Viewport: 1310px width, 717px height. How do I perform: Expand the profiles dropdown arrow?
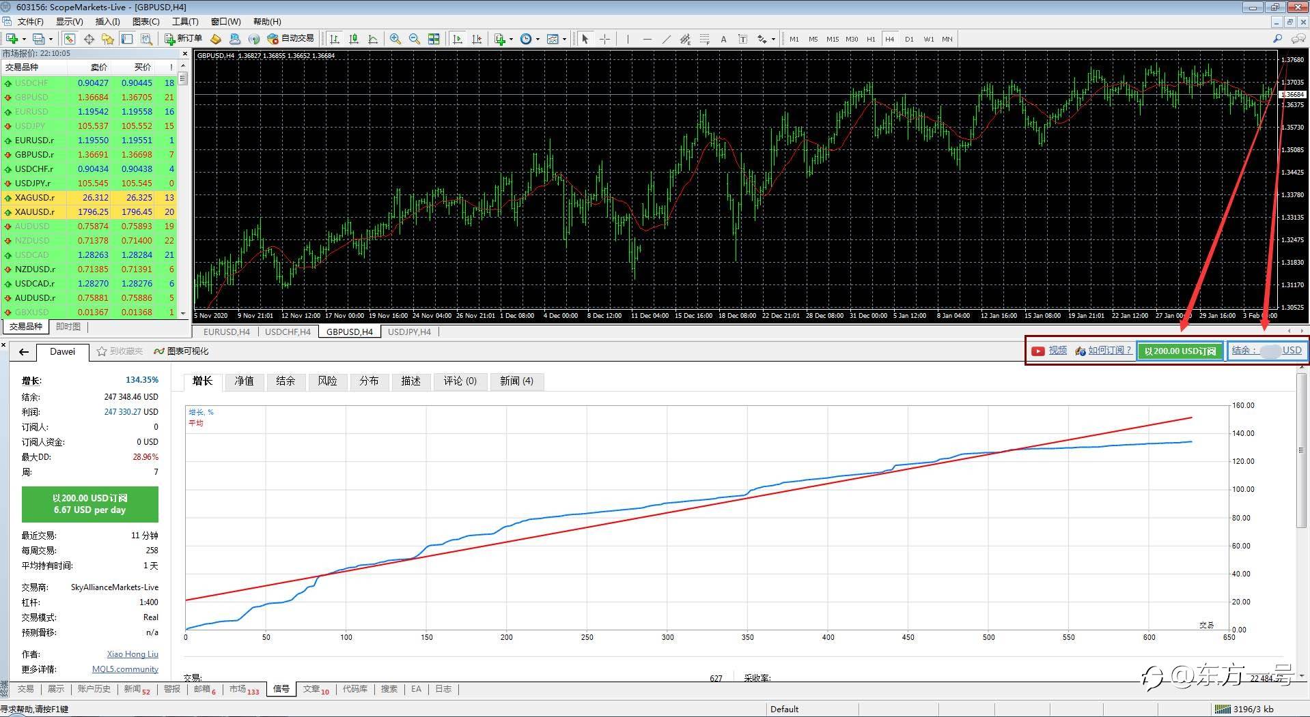tap(51, 39)
